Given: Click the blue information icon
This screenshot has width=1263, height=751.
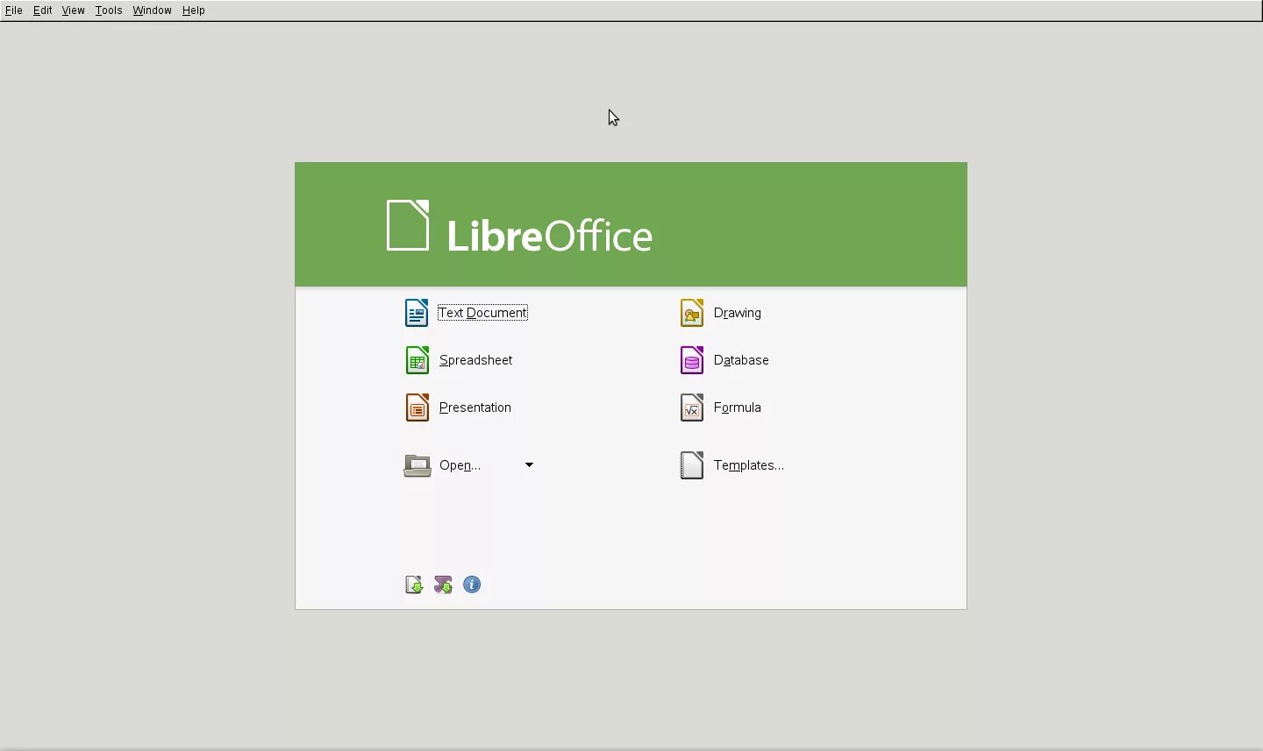Looking at the screenshot, I should [472, 585].
